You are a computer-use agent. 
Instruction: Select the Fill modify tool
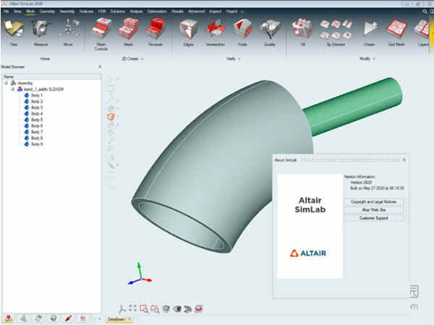pyautogui.click(x=302, y=32)
